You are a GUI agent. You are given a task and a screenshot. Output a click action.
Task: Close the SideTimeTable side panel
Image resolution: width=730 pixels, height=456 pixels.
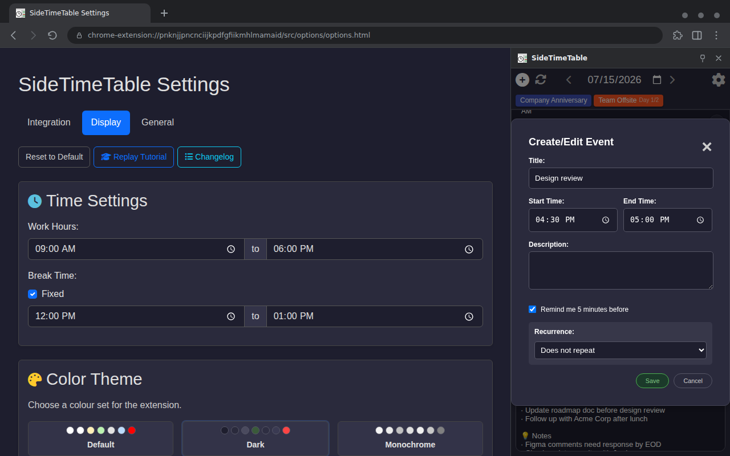coord(719,58)
